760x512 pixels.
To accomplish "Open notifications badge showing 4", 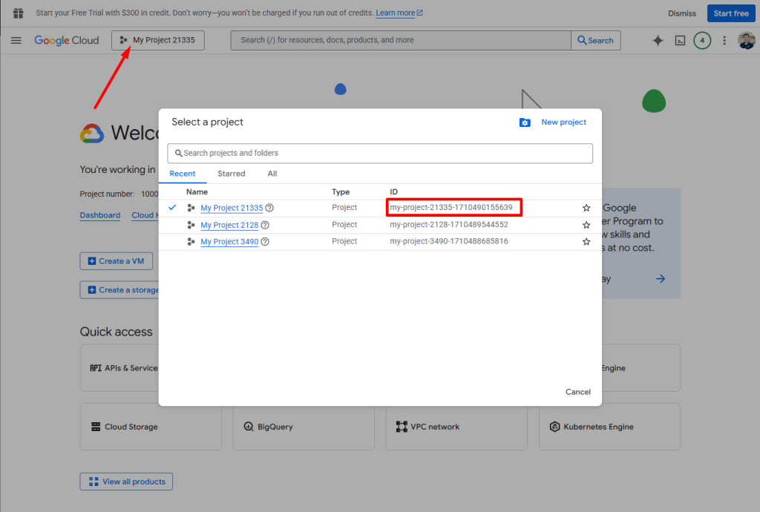I will [x=702, y=41].
